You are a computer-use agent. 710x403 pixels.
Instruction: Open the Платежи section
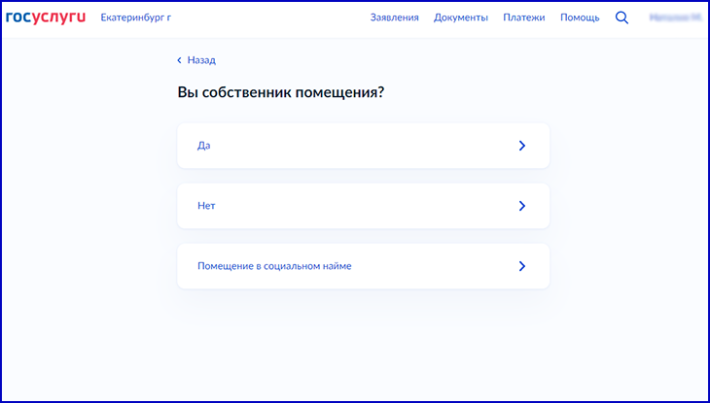523,17
